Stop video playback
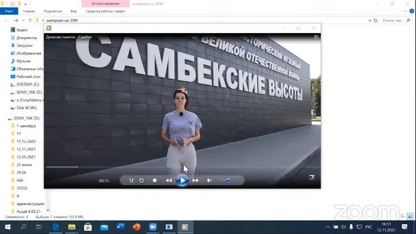416x234 pixels. (x=155, y=181)
